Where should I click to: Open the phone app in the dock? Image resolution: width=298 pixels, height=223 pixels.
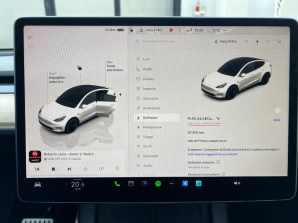click(117, 183)
